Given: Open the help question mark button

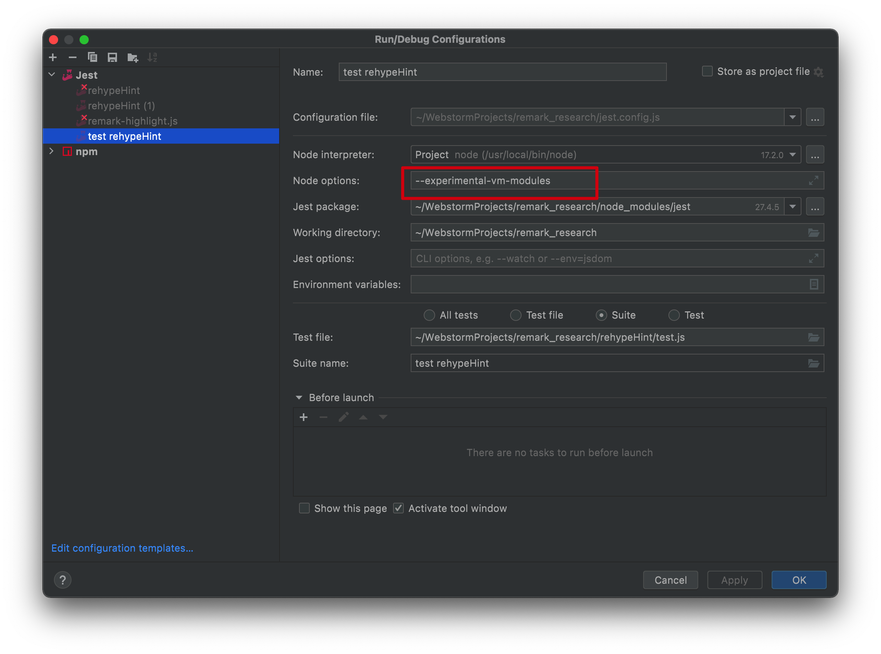Looking at the screenshot, I should click(x=63, y=580).
